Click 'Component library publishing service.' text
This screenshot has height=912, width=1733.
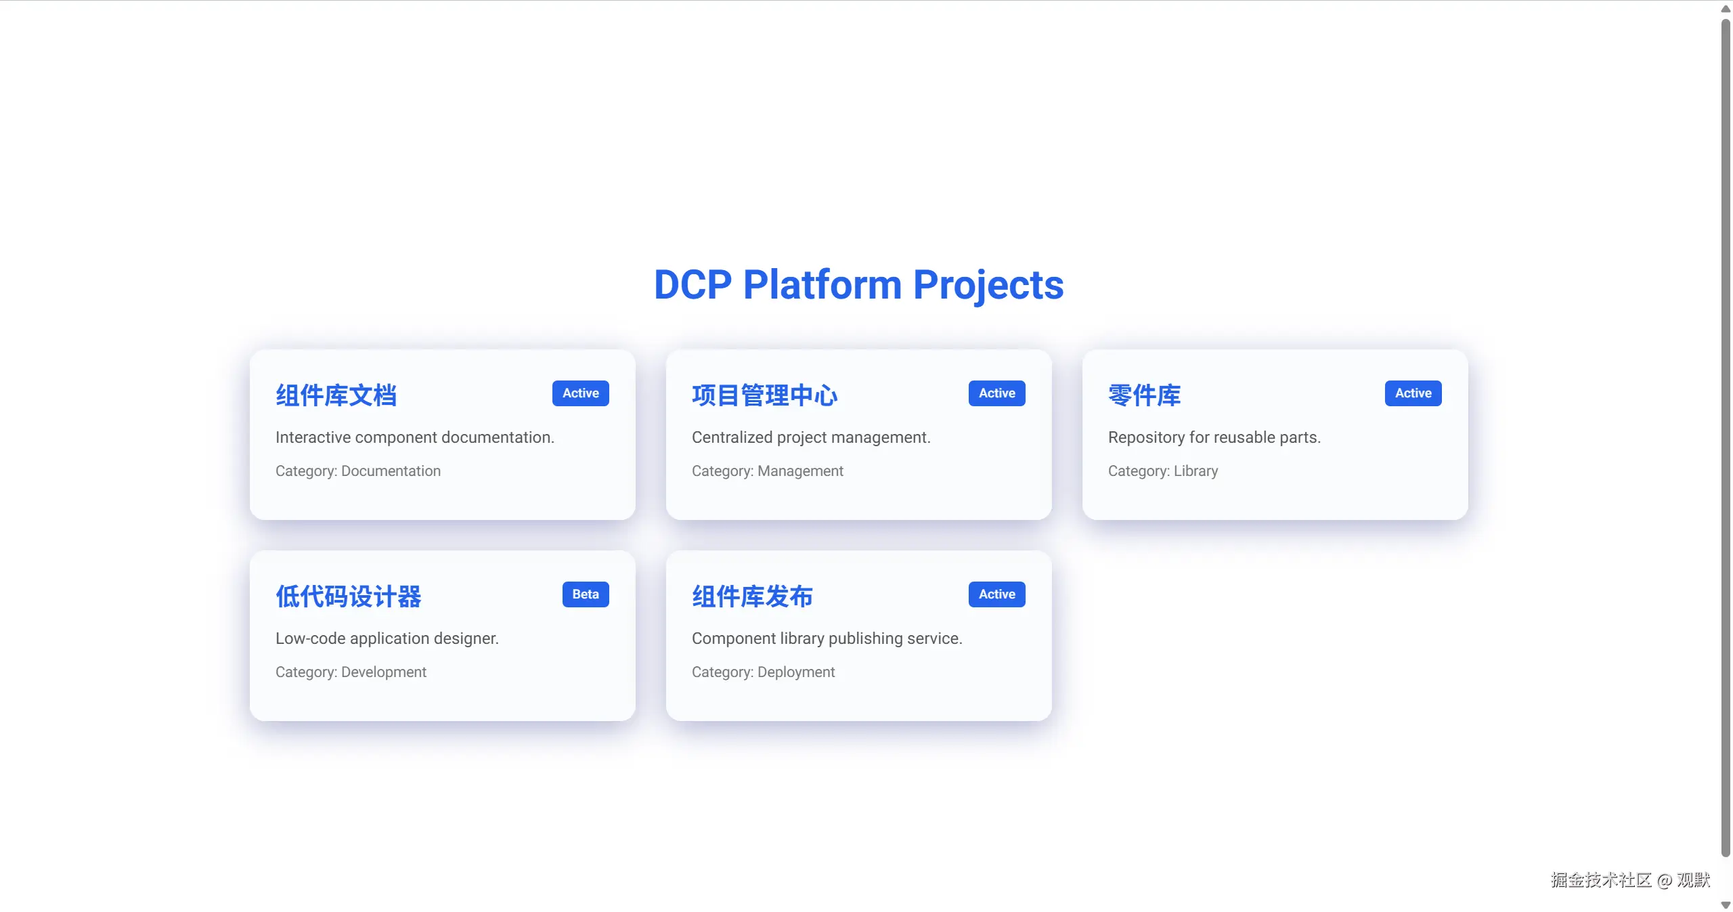point(827,638)
